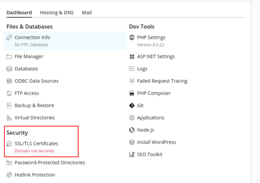260x183 pixels.
Task: Click the WordPress logo icon
Action: click(132, 142)
